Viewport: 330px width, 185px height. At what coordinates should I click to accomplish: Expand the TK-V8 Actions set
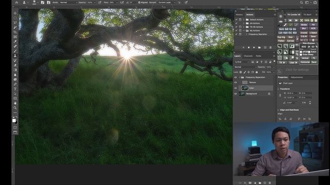(244, 27)
